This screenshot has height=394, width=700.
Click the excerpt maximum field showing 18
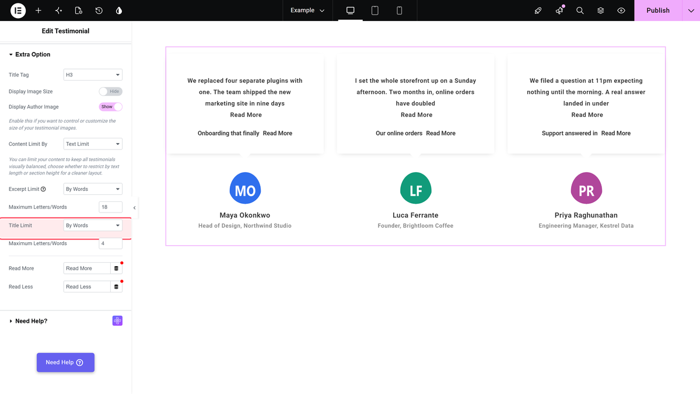(111, 207)
